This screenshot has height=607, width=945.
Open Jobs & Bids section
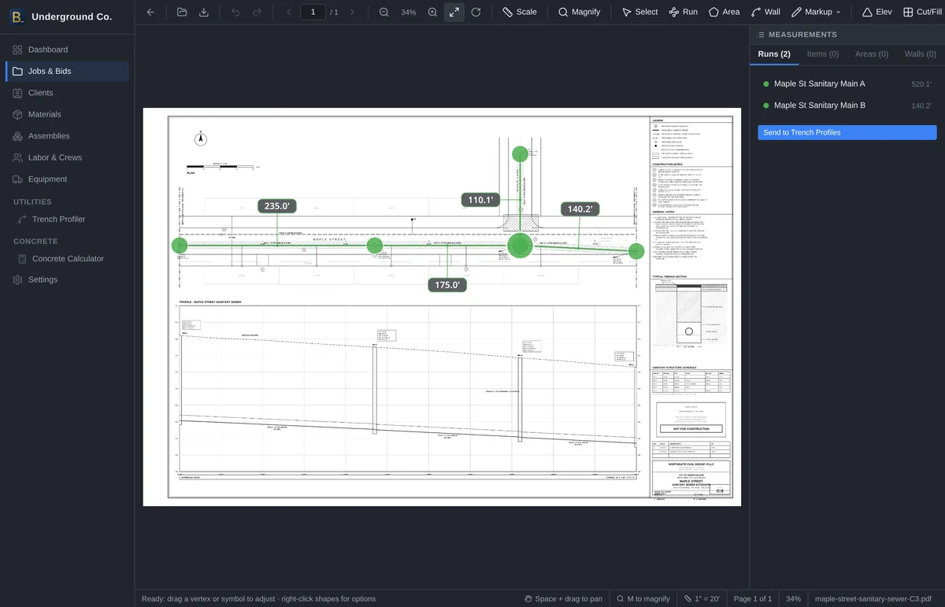click(67, 71)
